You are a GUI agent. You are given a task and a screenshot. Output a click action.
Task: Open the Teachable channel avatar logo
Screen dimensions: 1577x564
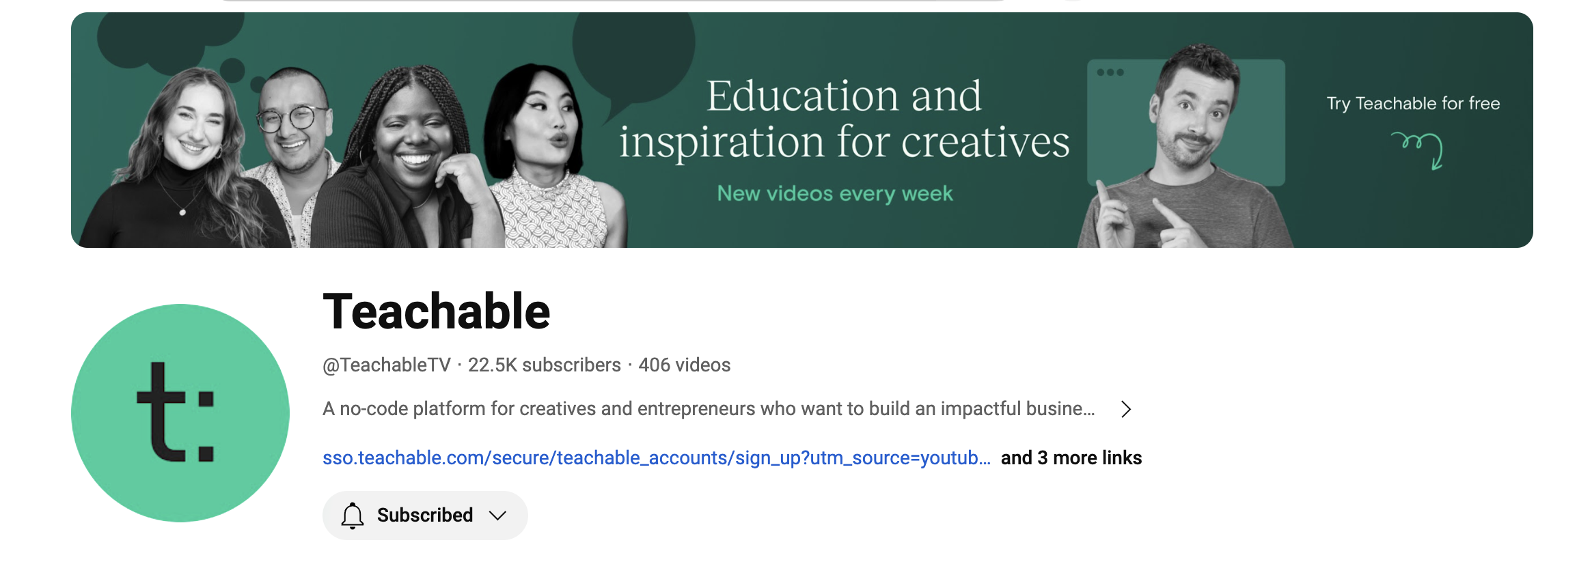pyautogui.click(x=180, y=412)
